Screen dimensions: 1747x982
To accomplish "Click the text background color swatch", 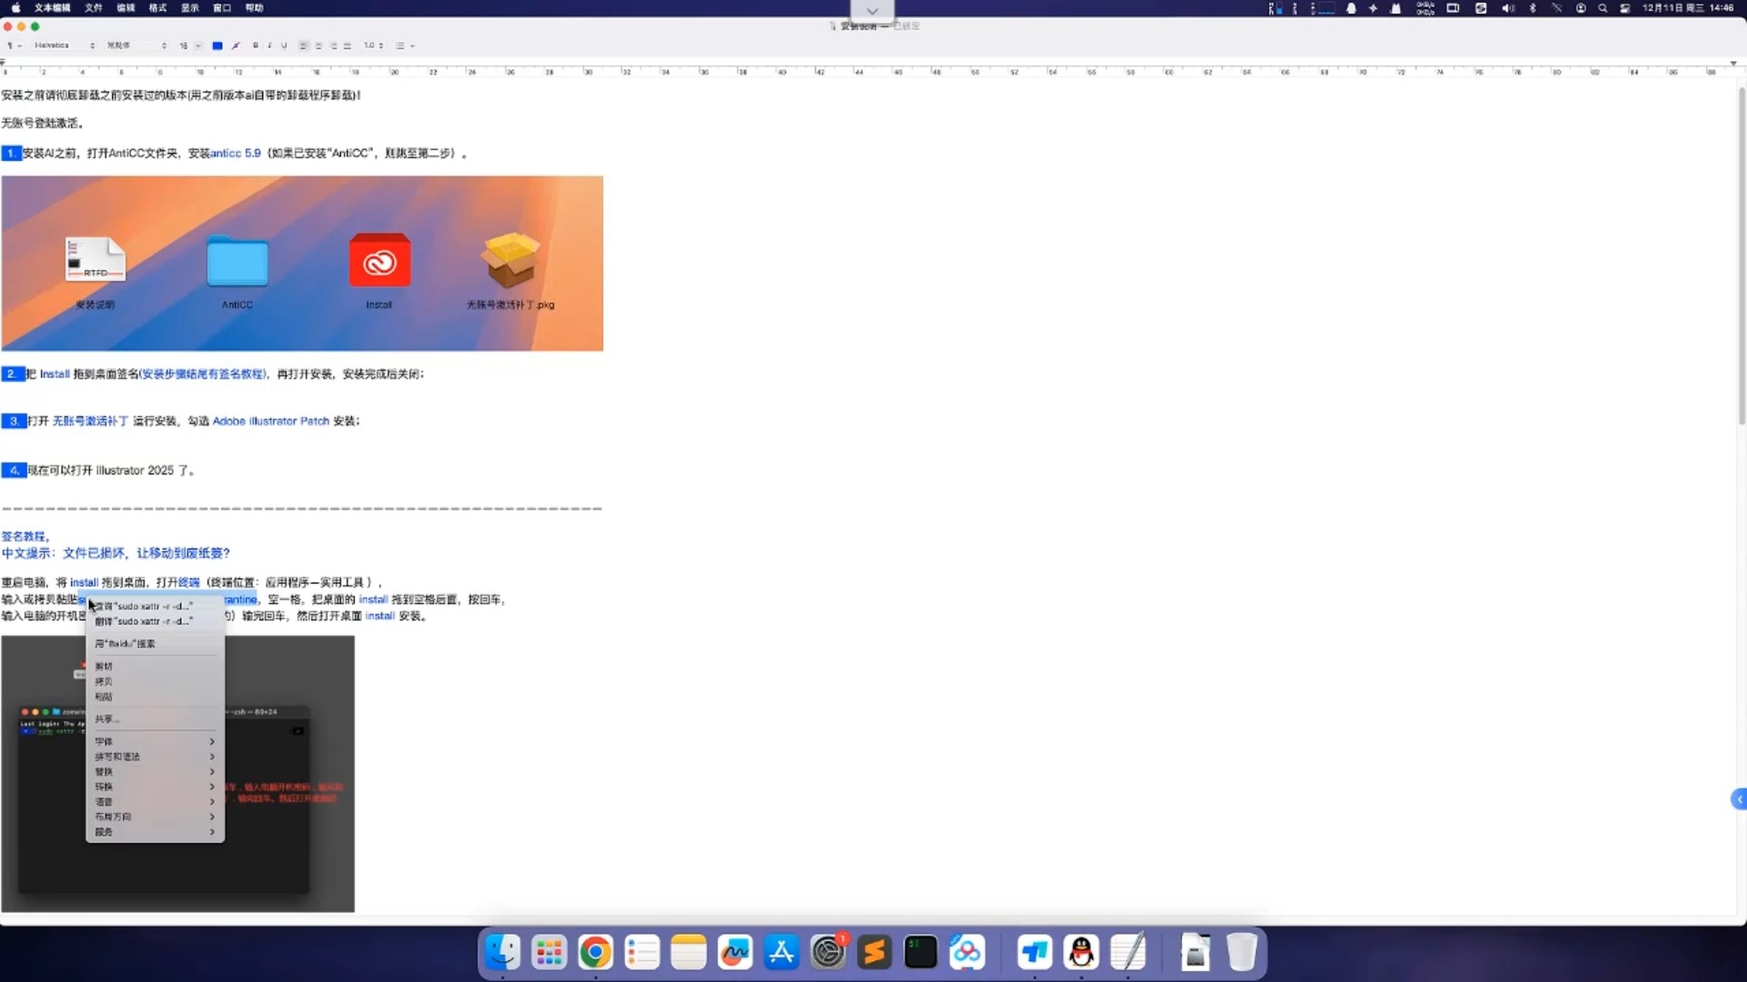I will pyautogui.click(x=236, y=45).
